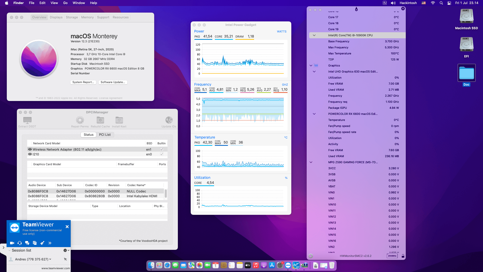The width and height of the screenshot is (483, 272).
Task: Click TeamViewer side panel collapse arrow
Action: [3, 248]
